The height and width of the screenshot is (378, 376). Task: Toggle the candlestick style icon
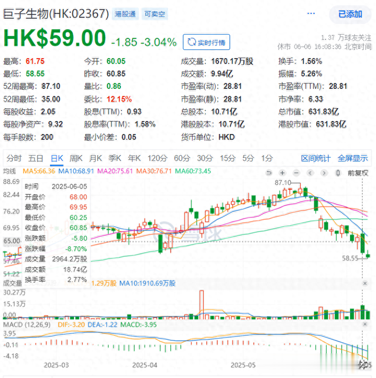coord(338,173)
